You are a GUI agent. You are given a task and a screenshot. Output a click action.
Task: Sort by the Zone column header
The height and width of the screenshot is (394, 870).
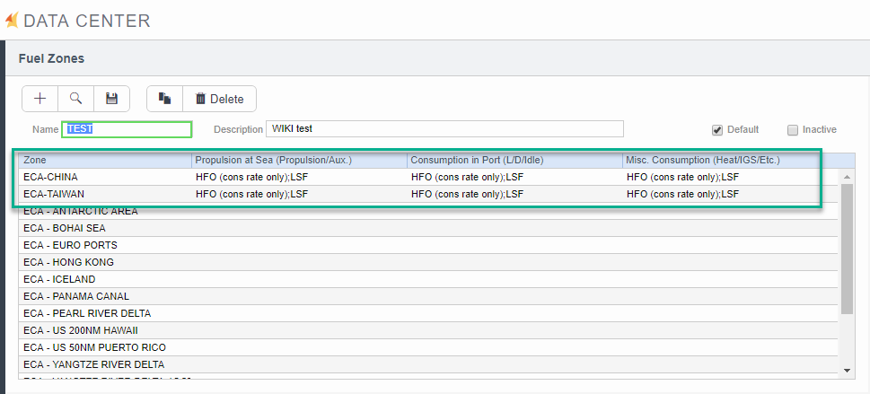104,160
